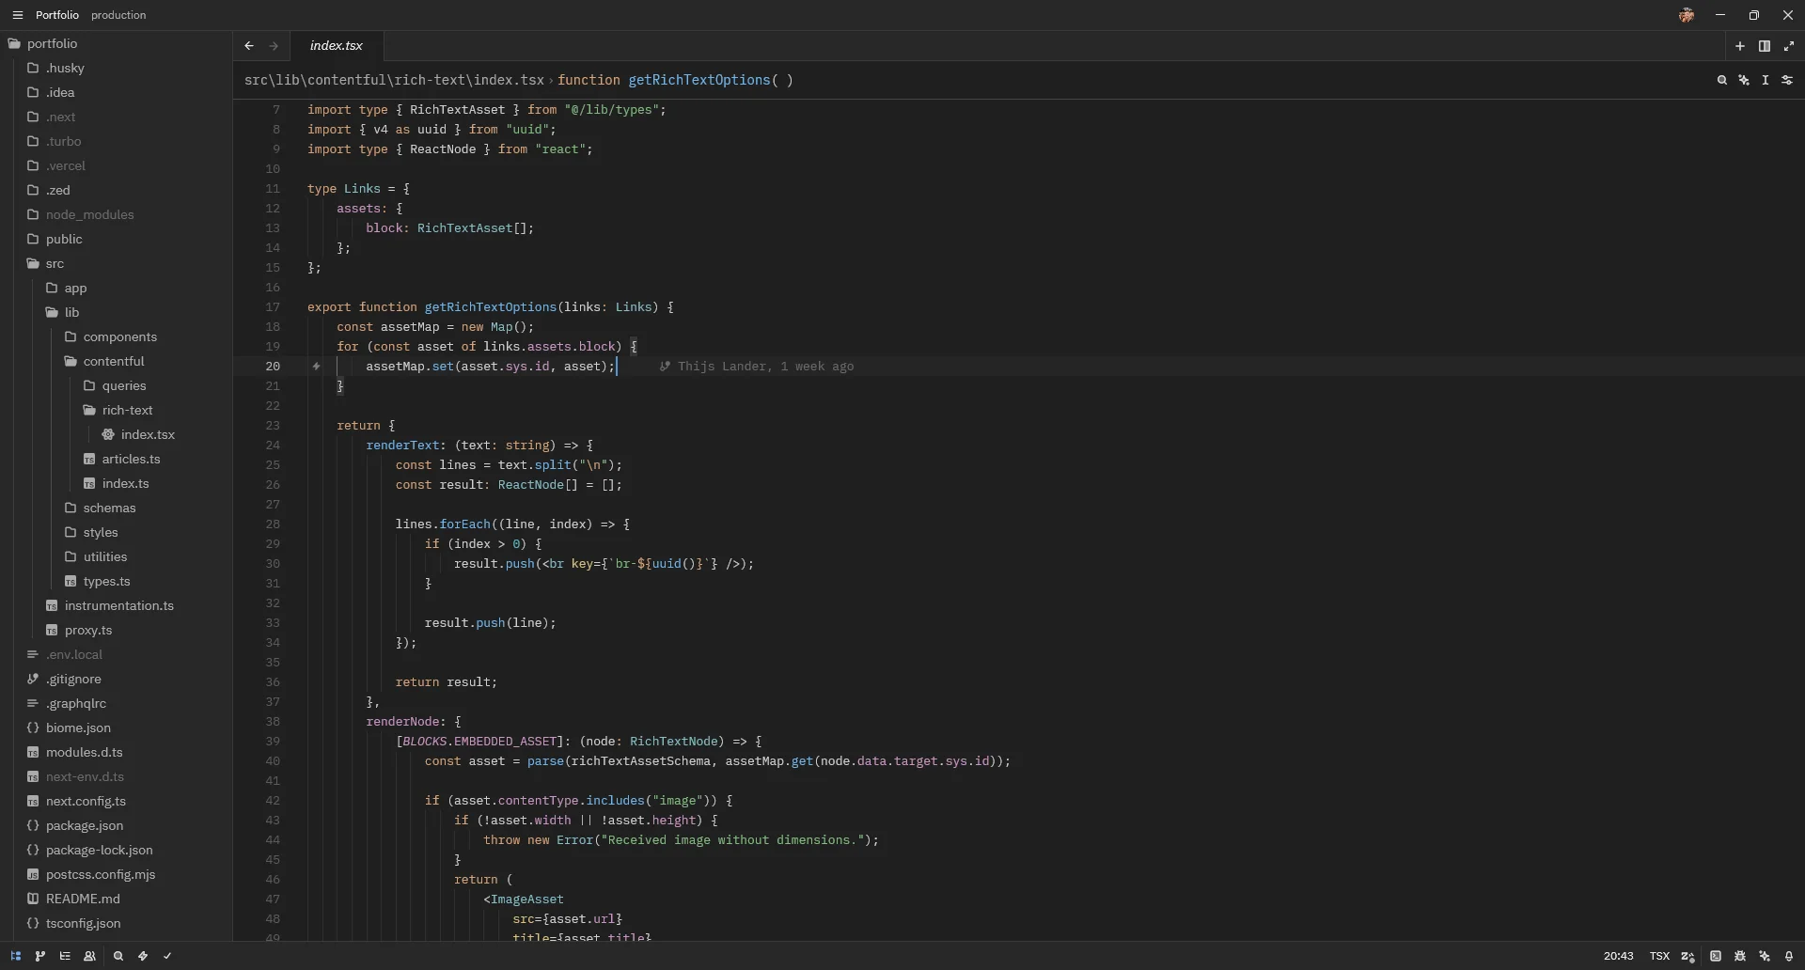1805x970 pixels.
Task: Open the agent panel sparkle icon in status bar
Action: point(1765,956)
